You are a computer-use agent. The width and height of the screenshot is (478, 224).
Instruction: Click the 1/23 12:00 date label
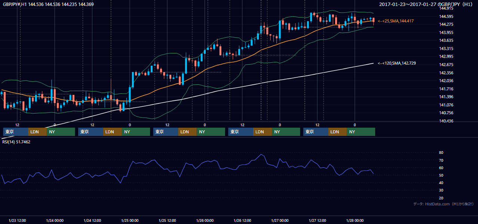[x=17, y=221]
